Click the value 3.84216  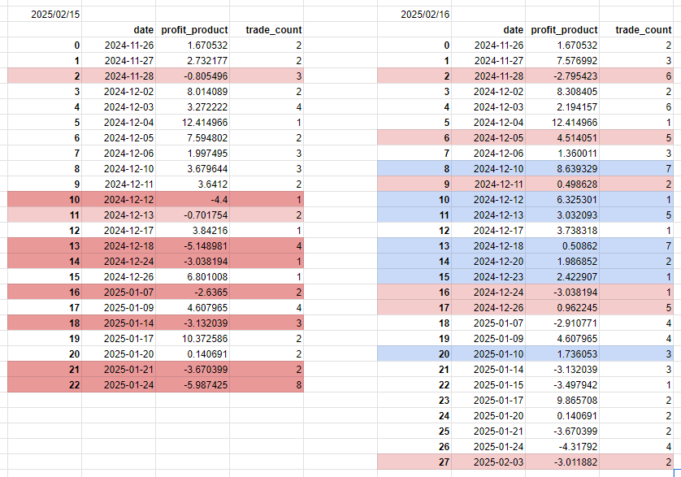(193, 230)
